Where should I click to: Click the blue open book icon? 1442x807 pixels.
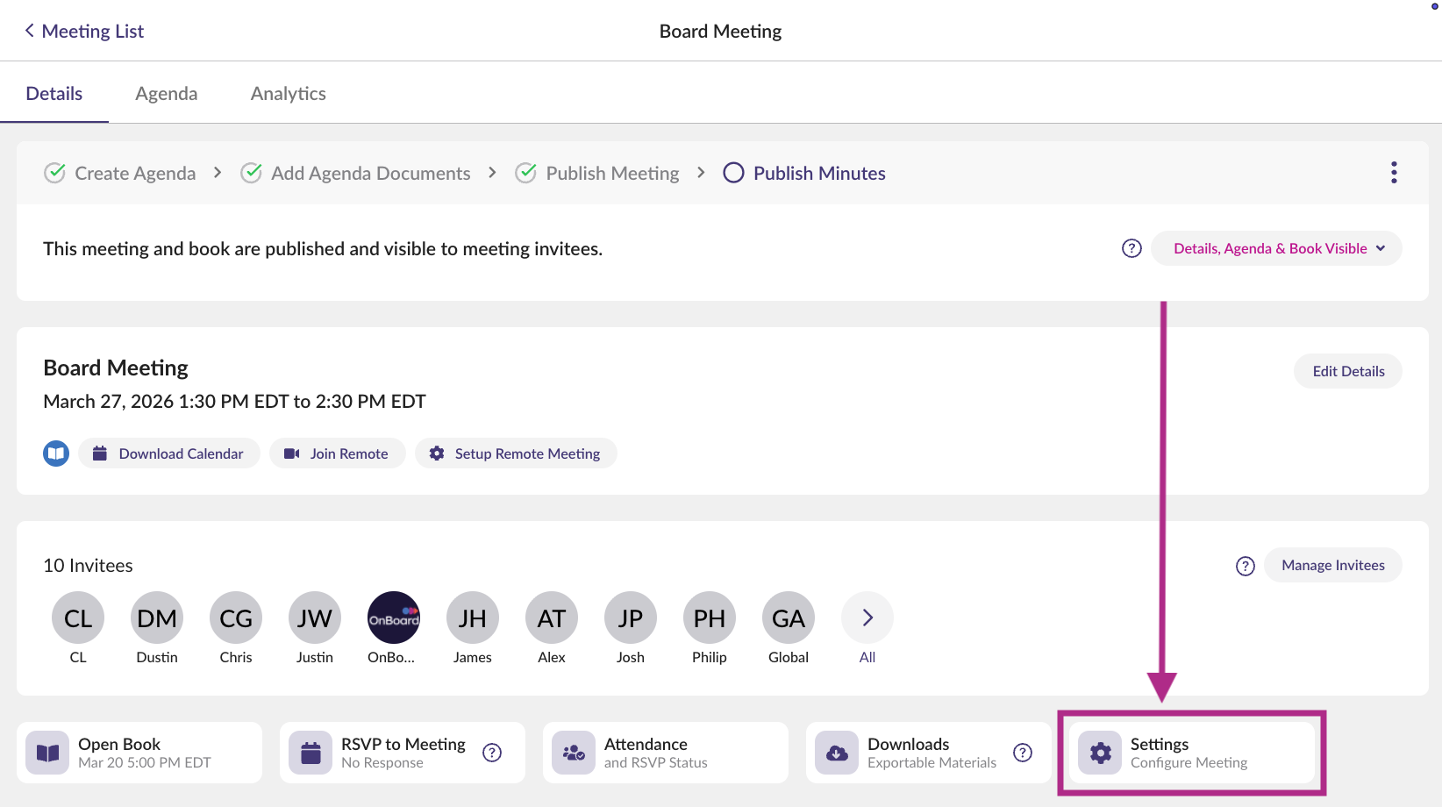click(x=56, y=453)
